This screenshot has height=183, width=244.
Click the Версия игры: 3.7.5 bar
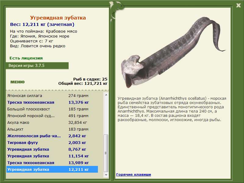coord(37,66)
